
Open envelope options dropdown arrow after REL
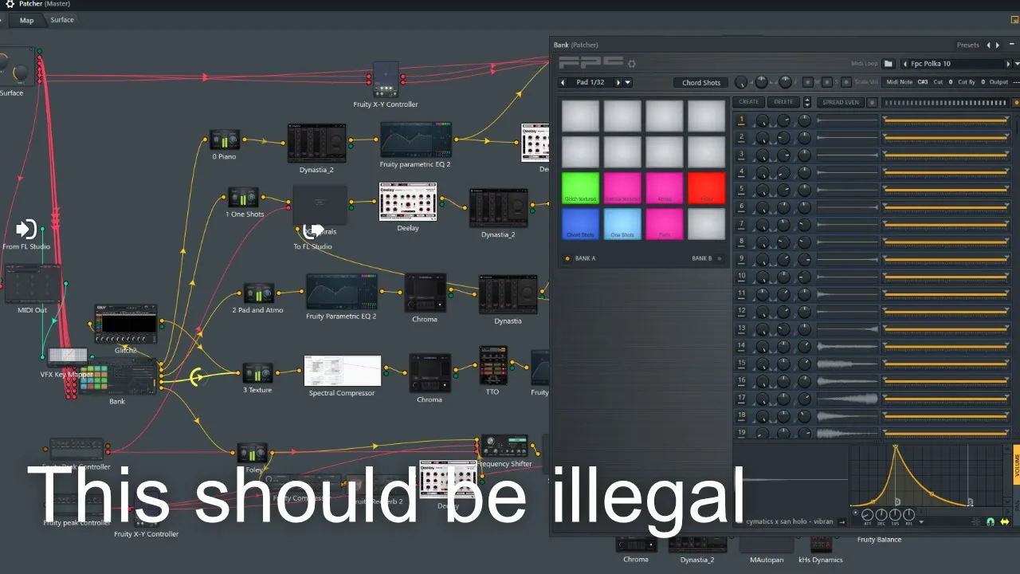click(921, 522)
